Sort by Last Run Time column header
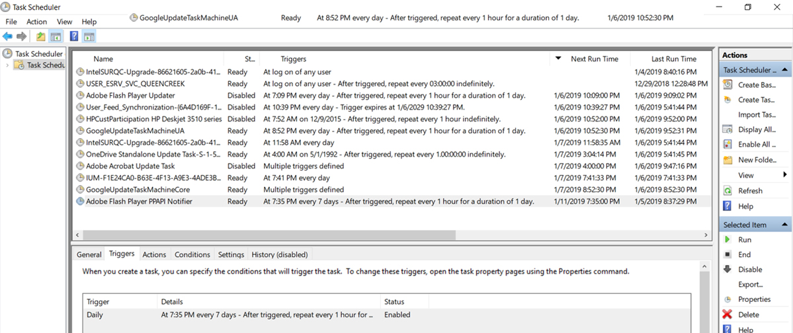The width and height of the screenshot is (793, 333). (673, 59)
